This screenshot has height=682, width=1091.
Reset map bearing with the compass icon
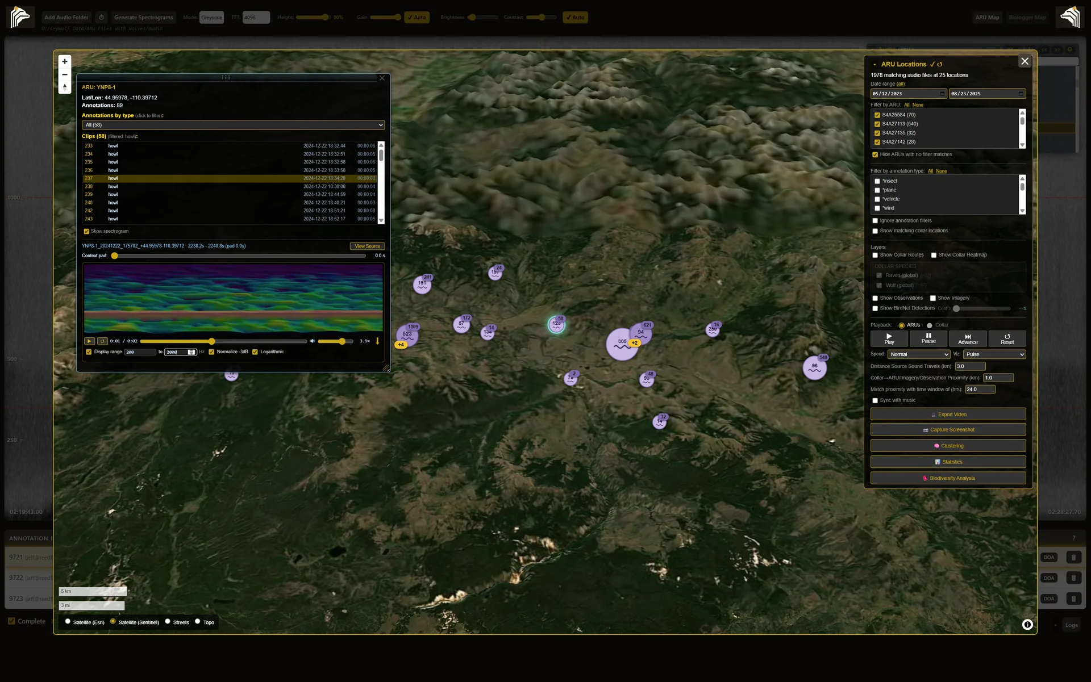pyautogui.click(x=65, y=87)
